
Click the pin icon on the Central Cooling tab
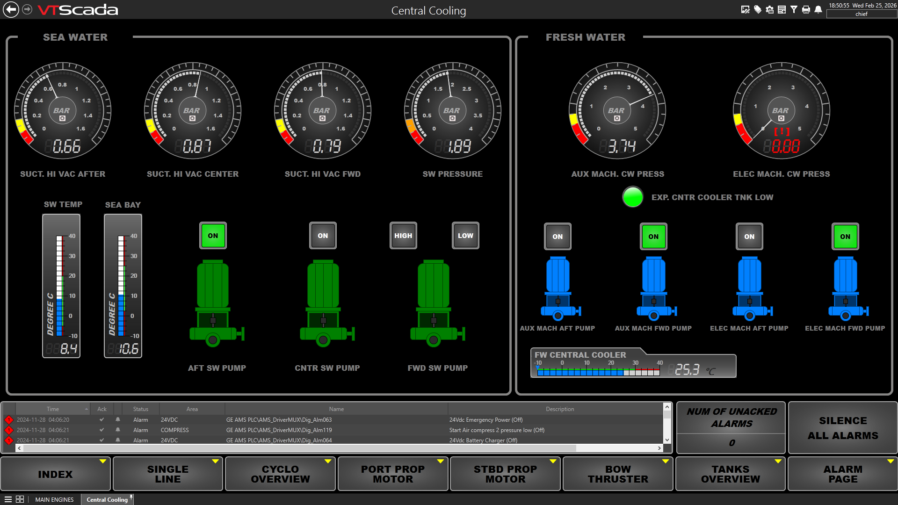(x=131, y=497)
